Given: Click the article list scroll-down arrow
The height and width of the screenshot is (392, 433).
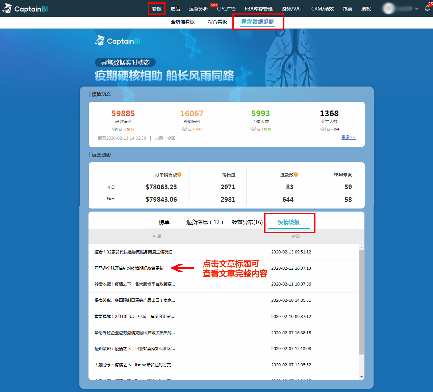Looking at the screenshot, I should click(x=361, y=377).
